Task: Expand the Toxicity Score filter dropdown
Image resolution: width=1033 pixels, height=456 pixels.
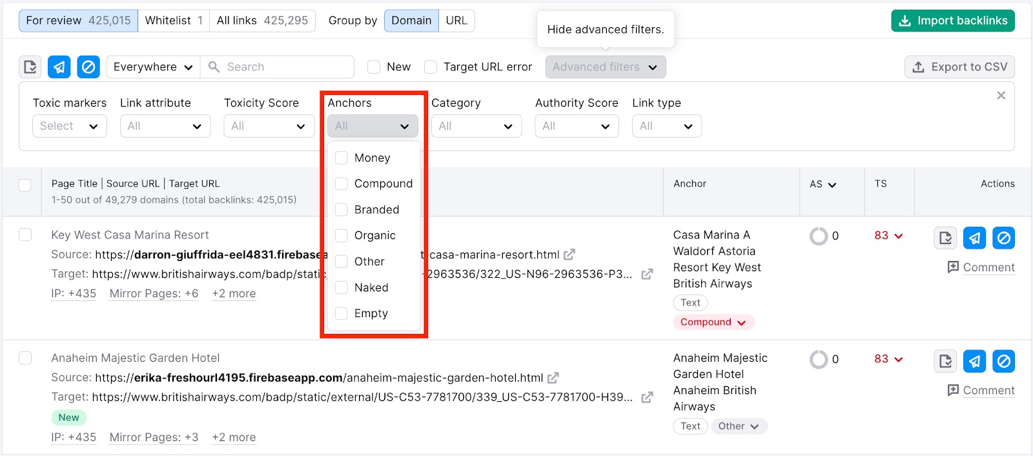Action: pos(269,127)
